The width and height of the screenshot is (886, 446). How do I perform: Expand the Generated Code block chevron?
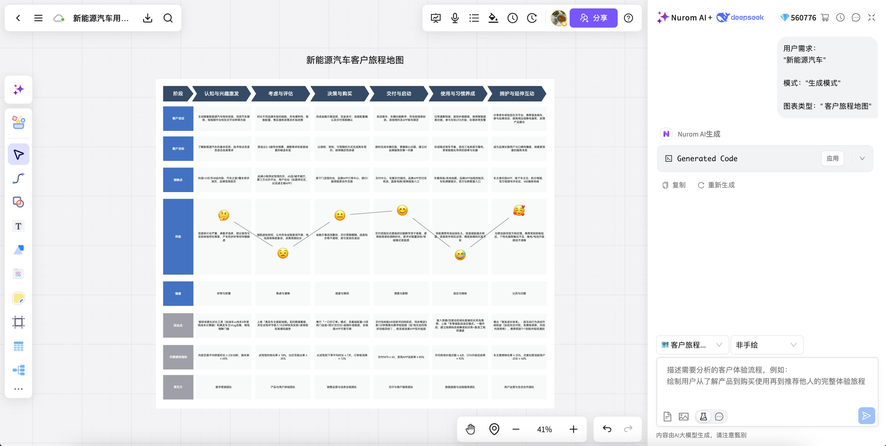[x=862, y=158]
